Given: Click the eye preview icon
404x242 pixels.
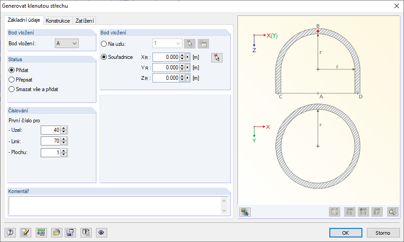Looking at the screenshot, I should (101, 232).
